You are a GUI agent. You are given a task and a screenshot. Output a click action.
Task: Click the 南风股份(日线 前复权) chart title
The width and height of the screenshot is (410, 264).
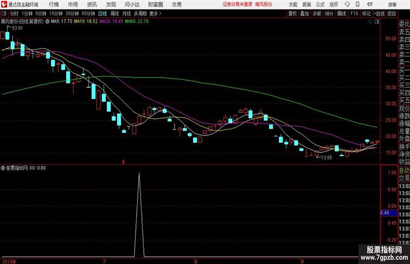pyautogui.click(x=22, y=22)
